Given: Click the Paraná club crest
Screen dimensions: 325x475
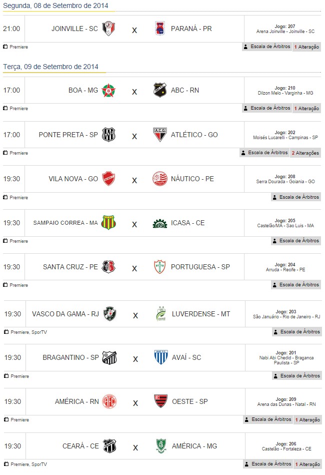Looking at the screenshot, I should 159,29.
